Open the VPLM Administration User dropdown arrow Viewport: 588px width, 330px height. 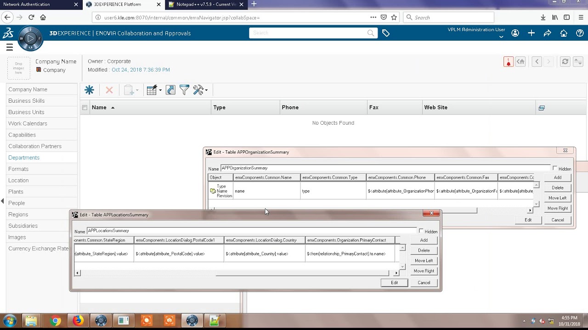click(x=501, y=37)
